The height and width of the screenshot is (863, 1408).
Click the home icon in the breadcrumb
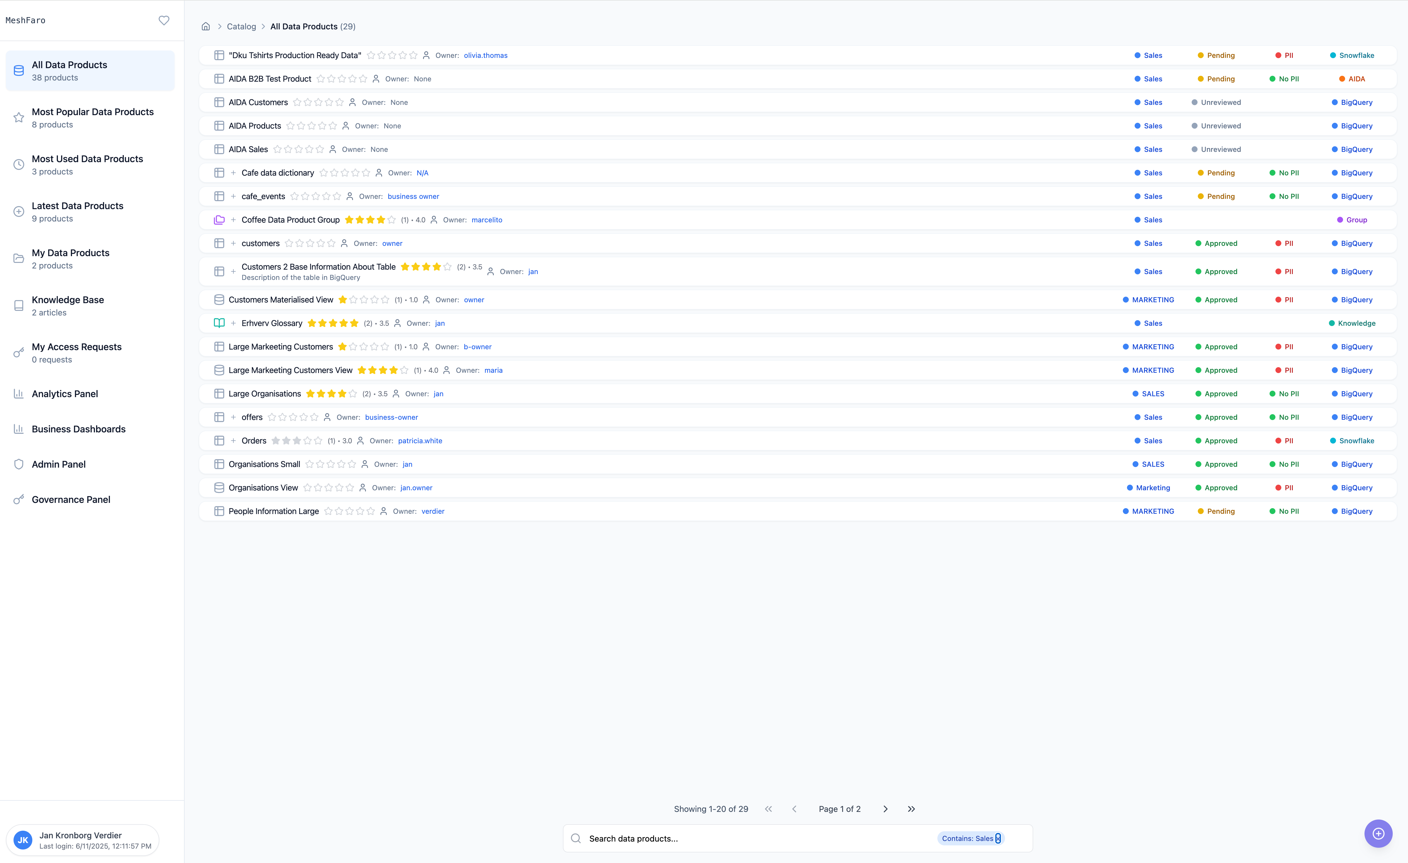click(205, 26)
